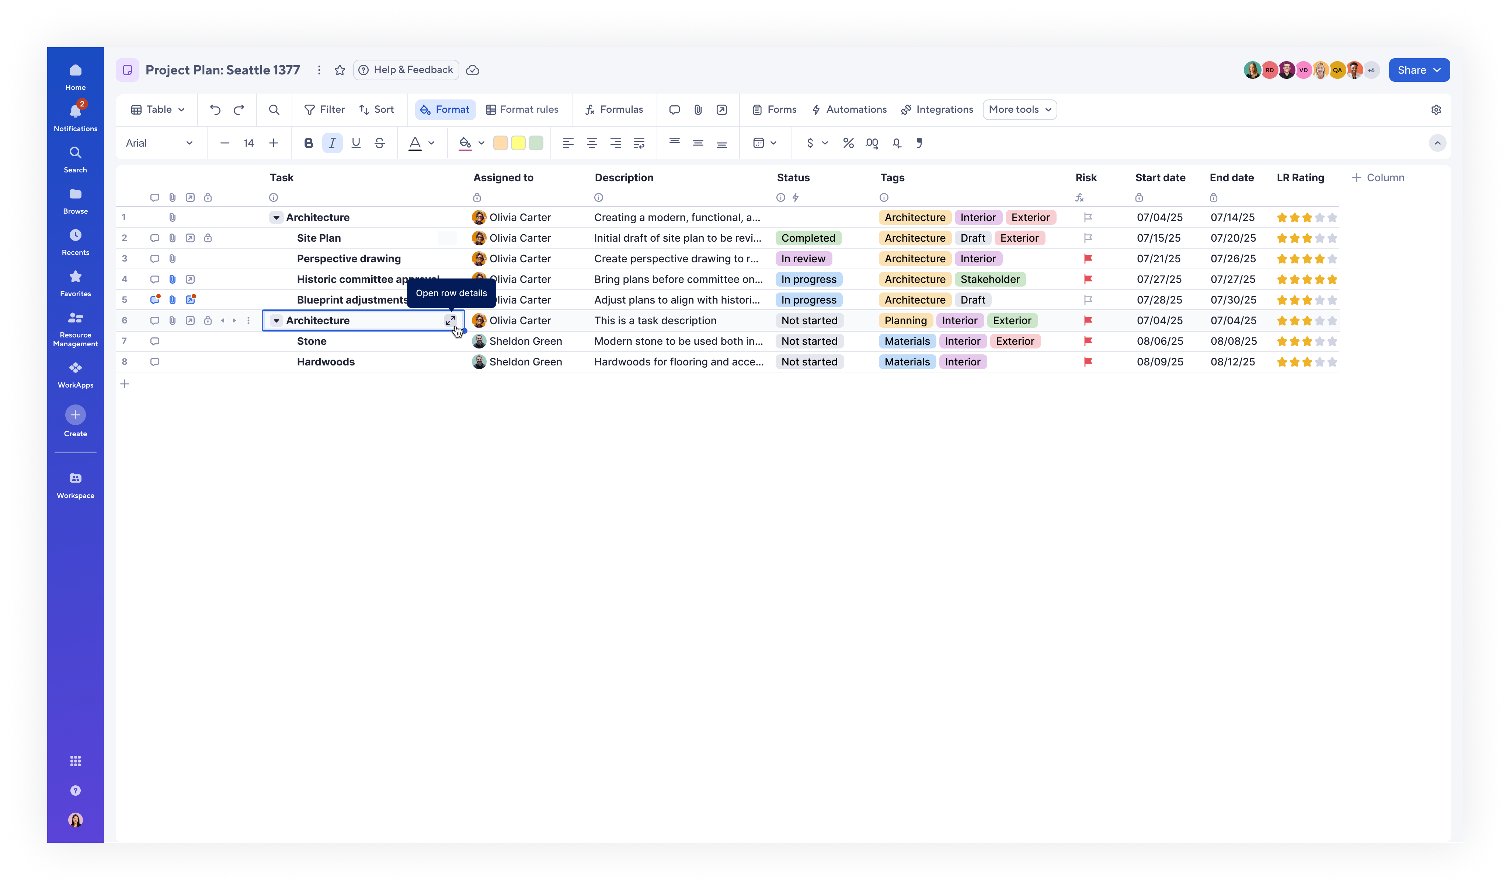This screenshot has width=1510, height=890.
Task: Click the sheet settings gear icon
Action: [x=1436, y=110]
